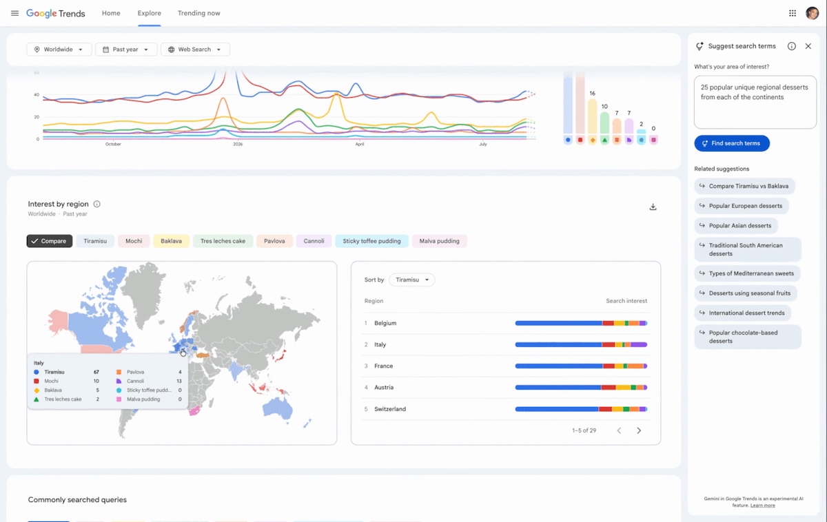827x522 pixels.
Task: Click the orange Pavlova legend icon
Action: coord(617,140)
